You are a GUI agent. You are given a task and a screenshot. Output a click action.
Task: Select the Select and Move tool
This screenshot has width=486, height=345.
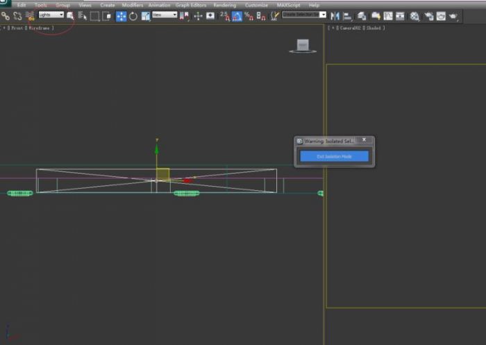(x=121, y=15)
